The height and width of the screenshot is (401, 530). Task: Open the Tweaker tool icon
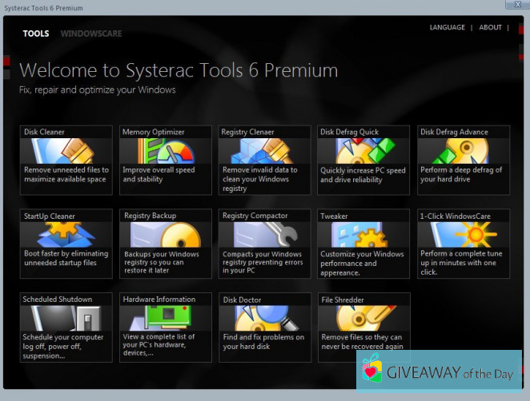pyautogui.click(x=363, y=234)
